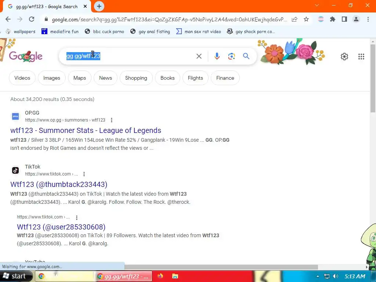This screenshot has width=376, height=282.
Task: Switch to Videos results
Action: pos(22,78)
